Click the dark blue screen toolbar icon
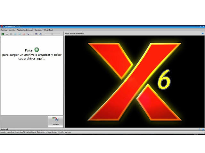 pyautogui.click(x=36, y=34)
